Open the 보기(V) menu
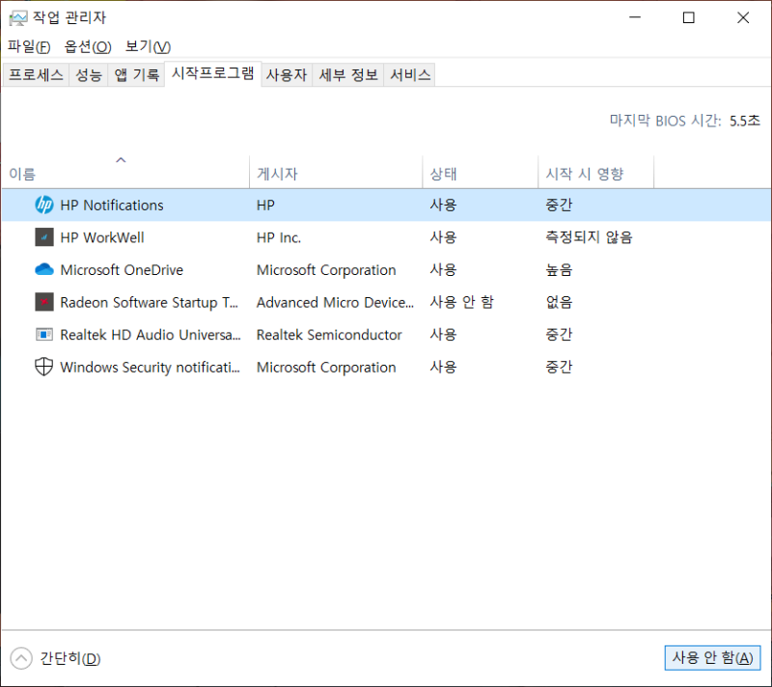This screenshot has width=772, height=687. point(148,46)
